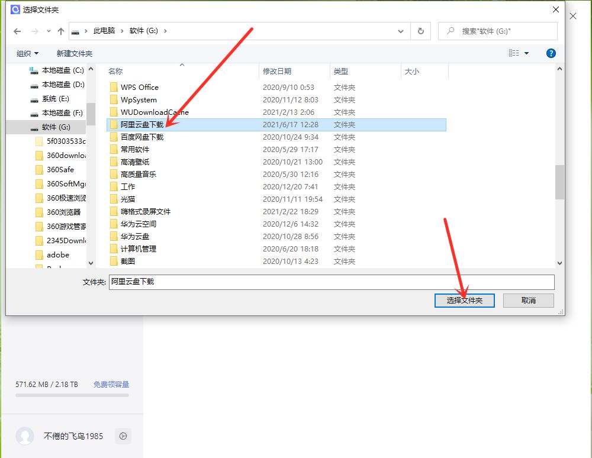Select the 高质量音乐 folder icon
Image resolution: width=592 pixels, height=458 pixels.
(x=114, y=175)
